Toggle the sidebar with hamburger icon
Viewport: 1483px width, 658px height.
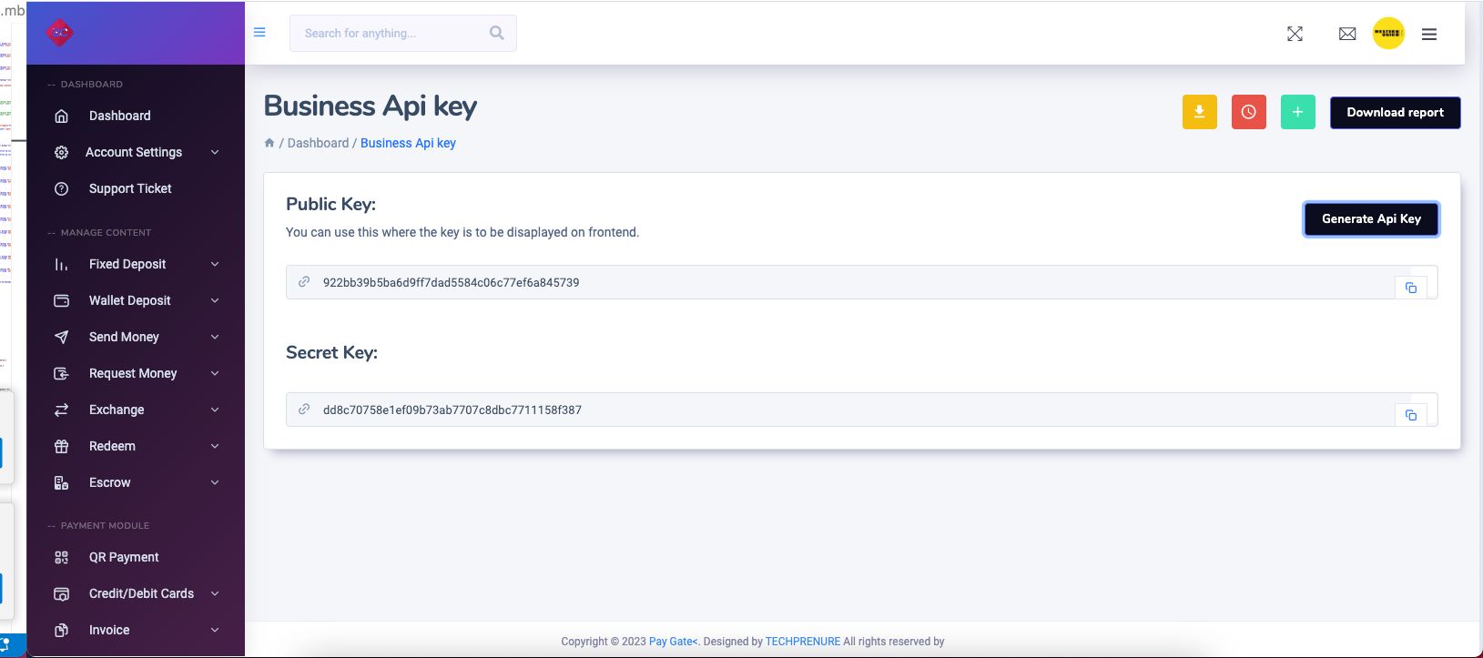(259, 33)
